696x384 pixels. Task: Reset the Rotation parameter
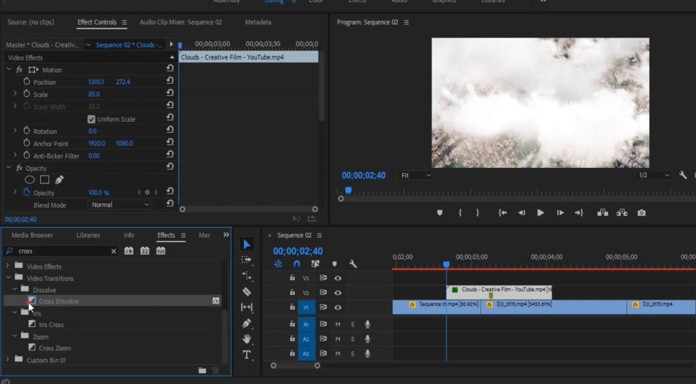click(x=169, y=130)
